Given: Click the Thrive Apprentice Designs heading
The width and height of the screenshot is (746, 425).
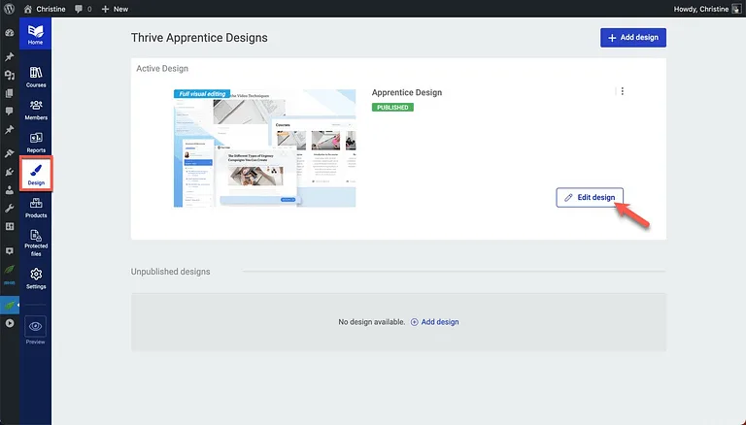Looking at the screenshot, I should 199,38.
